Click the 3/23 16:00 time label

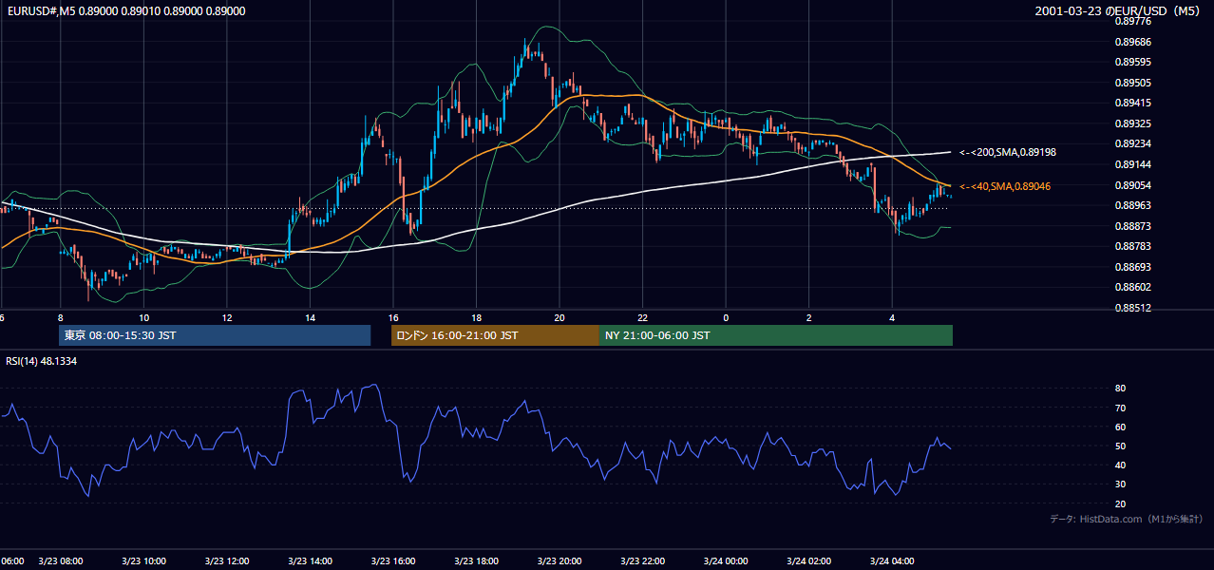pos(393,561)
